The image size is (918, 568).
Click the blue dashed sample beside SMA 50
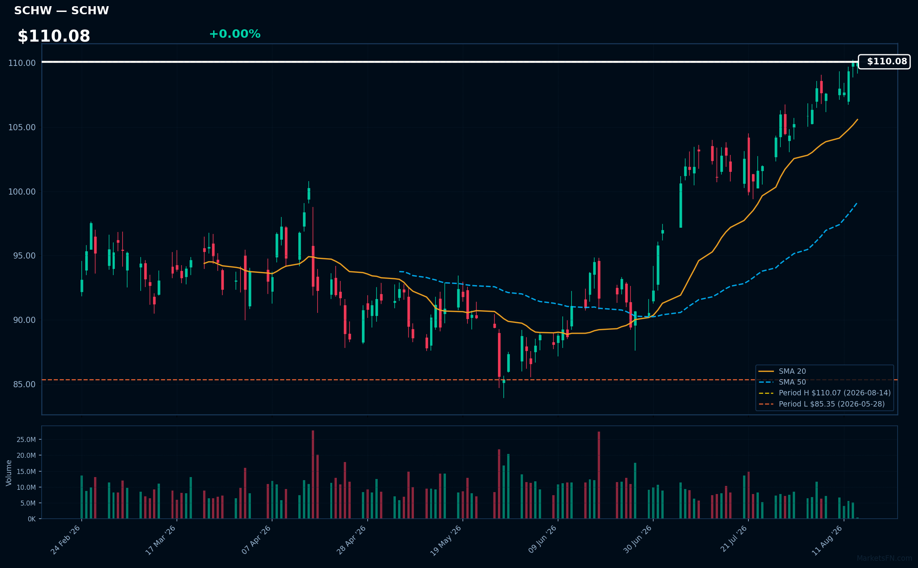click(x=766, y=382)
